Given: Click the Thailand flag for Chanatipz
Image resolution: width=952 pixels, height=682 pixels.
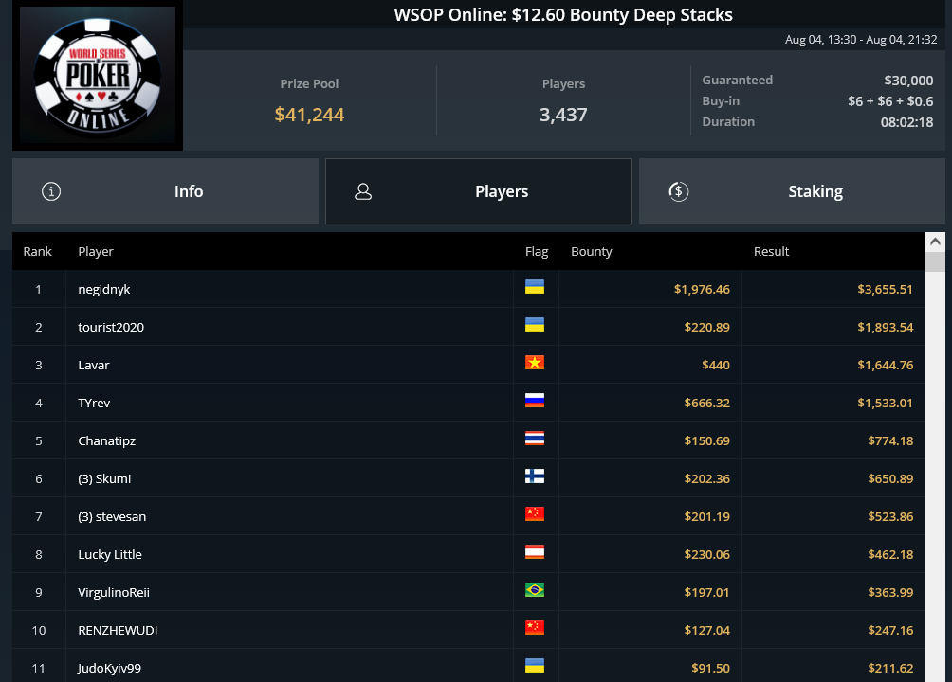Looking at the screenshot, I should [x=534, y=438].
